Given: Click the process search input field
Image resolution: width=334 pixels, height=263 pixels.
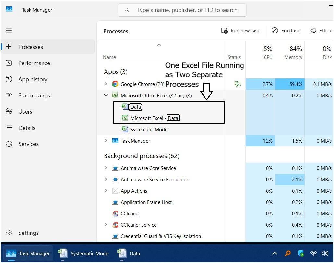Looking at the screenshot, I should [182, 10].
